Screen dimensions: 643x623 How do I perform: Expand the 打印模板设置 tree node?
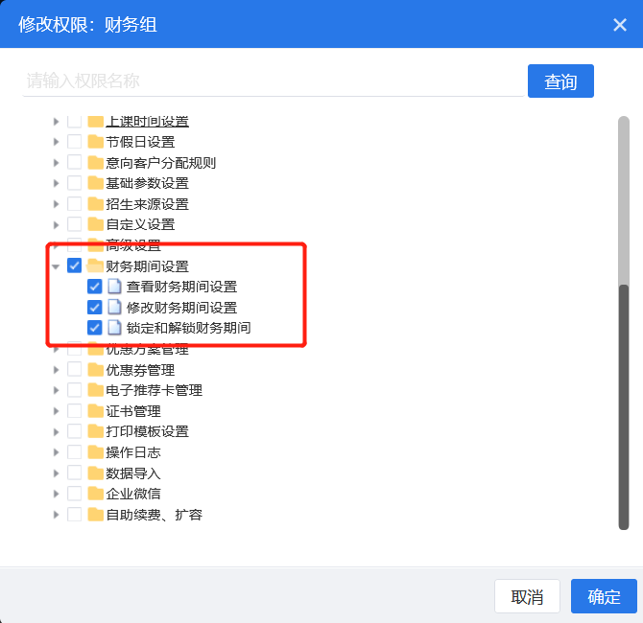point(57,431)
